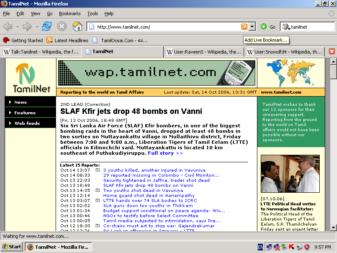Screen dimensions: 337x253
Task: Click the RSS feed icon in address bar
Action: pyautogui.click(x=244, y=27)
